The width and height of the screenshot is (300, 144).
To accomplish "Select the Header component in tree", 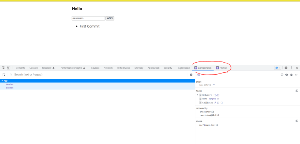I will pos(10,84).
